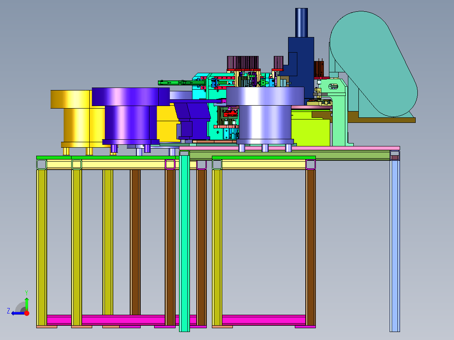Screen dimensions: 454x340
Task: Select the pink tabletop plate
Action: pos(290,148)
